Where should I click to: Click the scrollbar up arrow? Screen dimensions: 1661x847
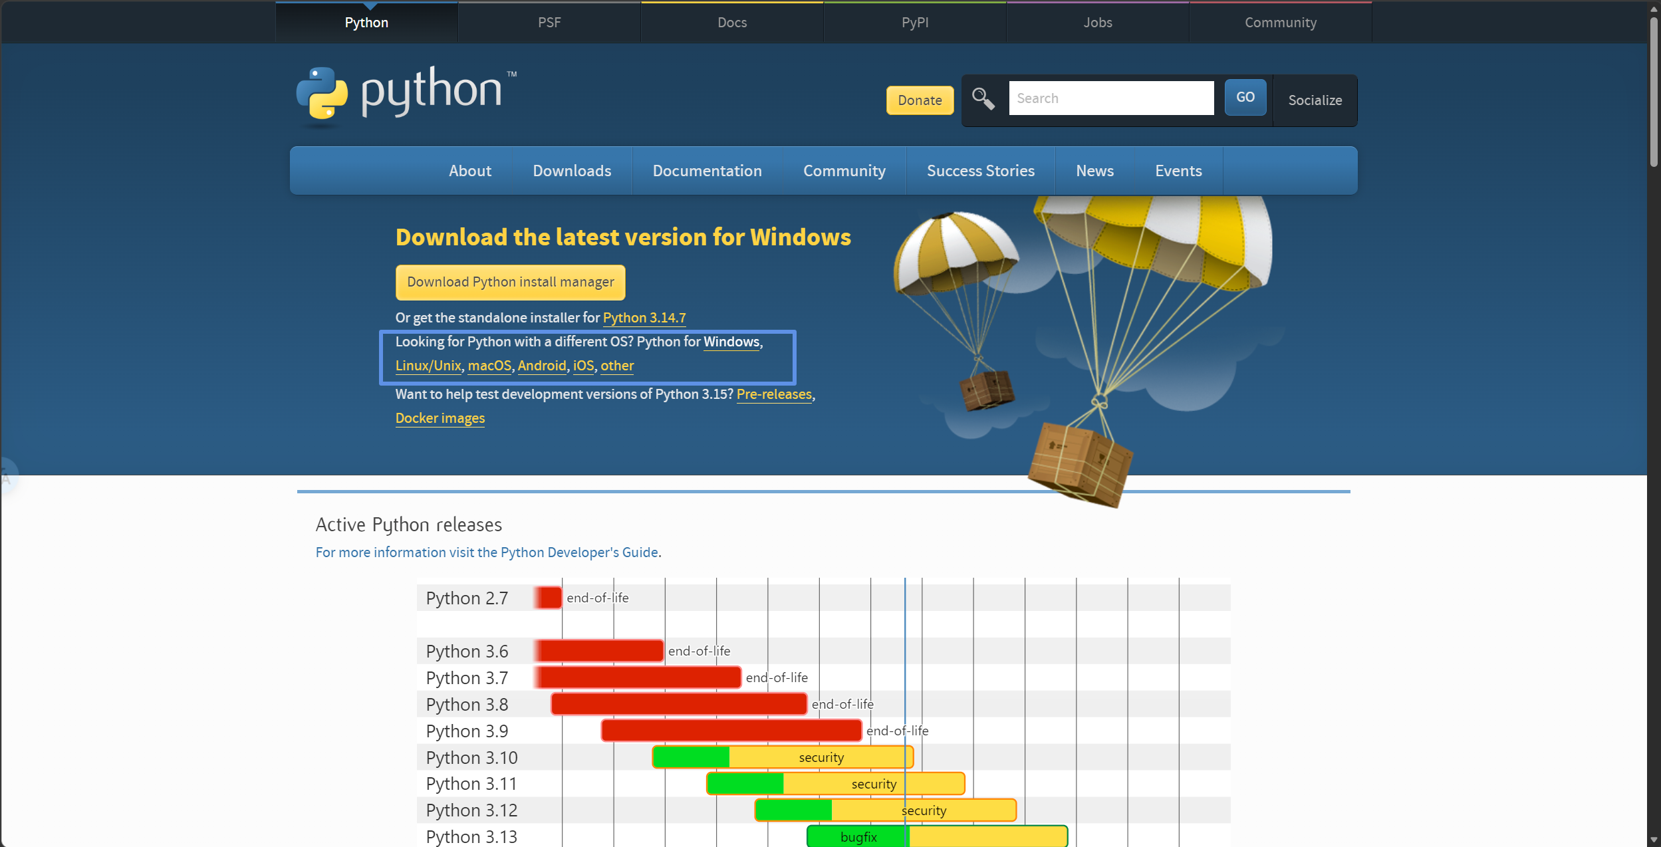pos(1654,8)
